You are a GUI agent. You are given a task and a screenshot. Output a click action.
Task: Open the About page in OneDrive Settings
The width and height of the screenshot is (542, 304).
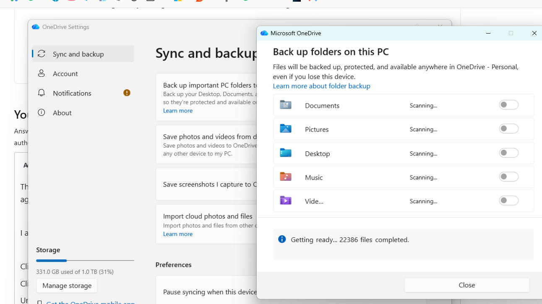click(83, 113)
